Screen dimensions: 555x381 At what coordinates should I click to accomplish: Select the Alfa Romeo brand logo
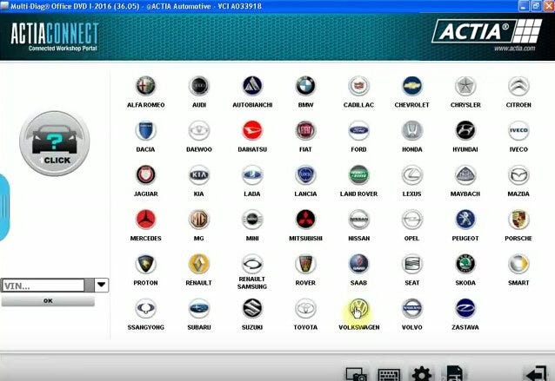point(145,86)
